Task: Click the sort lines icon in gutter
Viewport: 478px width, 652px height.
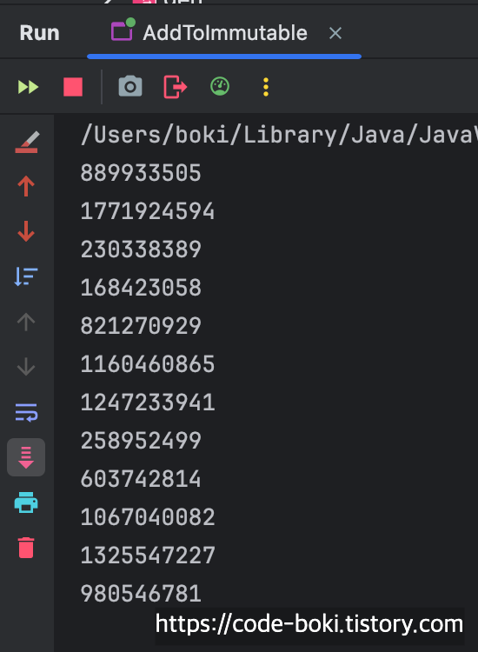Action: click(26, 276)
